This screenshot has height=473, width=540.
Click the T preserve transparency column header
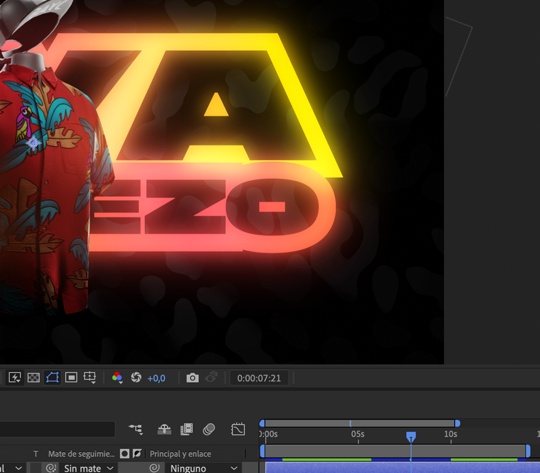pos(36,454)
